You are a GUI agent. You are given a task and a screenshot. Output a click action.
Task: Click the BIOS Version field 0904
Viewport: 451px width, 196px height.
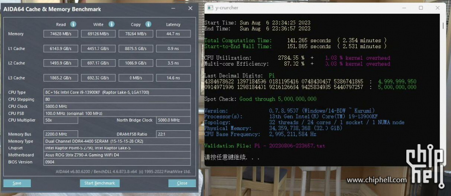pos(117,162)
